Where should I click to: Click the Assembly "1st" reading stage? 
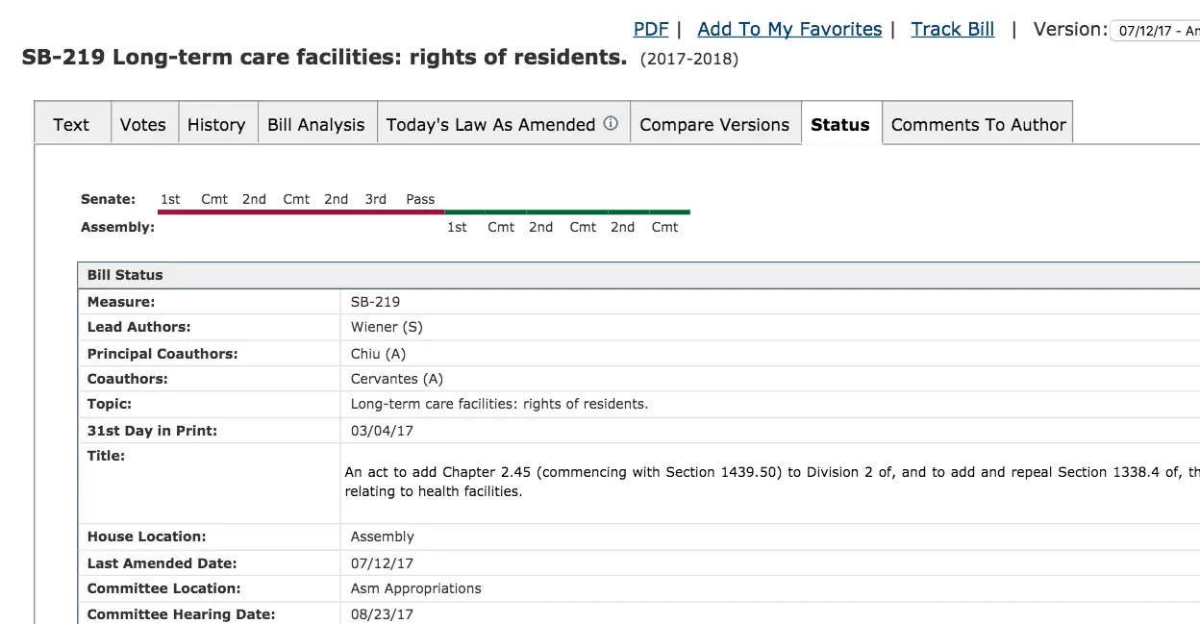pos(457,227)
